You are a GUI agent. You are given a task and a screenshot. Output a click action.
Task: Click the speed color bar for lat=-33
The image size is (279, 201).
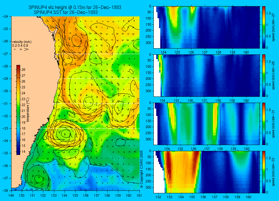tap(264, 172)
